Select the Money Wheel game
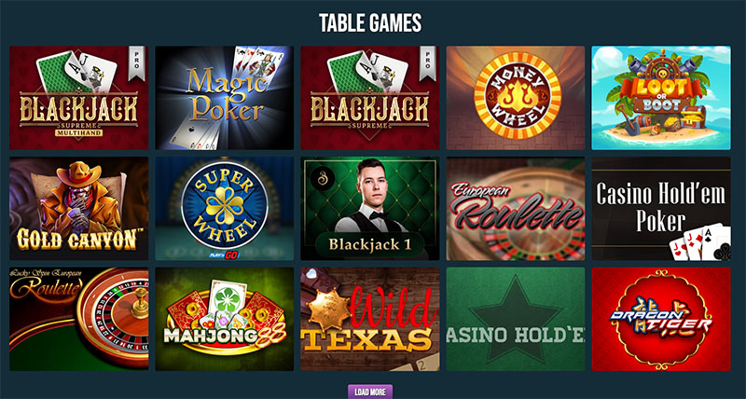The image size is (746, 399). pyautogui.click(x=516, y=98)
